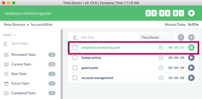202x99 pixels.
Task: Tick the employee monitoring post checkbox
Action: point(75,47)
